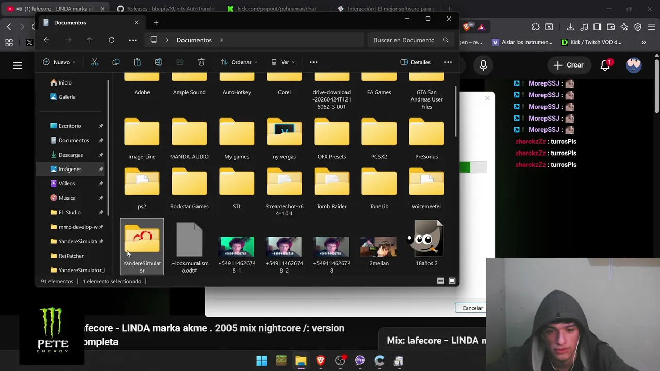The width and height of the screenshot is (660, 371).
Task: Click the Delete trash icon
Action: (x=201, y=62)
